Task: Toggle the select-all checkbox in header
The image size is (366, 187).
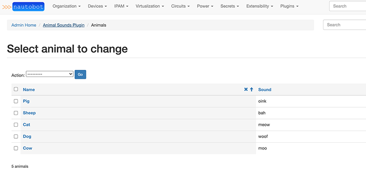Action: point(16,89)
